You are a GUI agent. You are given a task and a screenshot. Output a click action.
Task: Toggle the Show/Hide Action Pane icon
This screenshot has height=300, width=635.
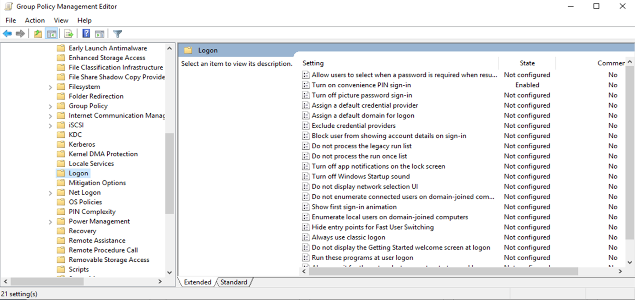[x=99, y=34]
